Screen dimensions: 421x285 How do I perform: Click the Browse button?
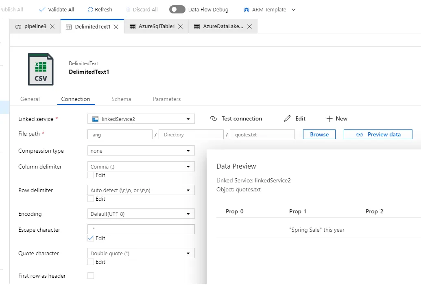pos(319,134)
